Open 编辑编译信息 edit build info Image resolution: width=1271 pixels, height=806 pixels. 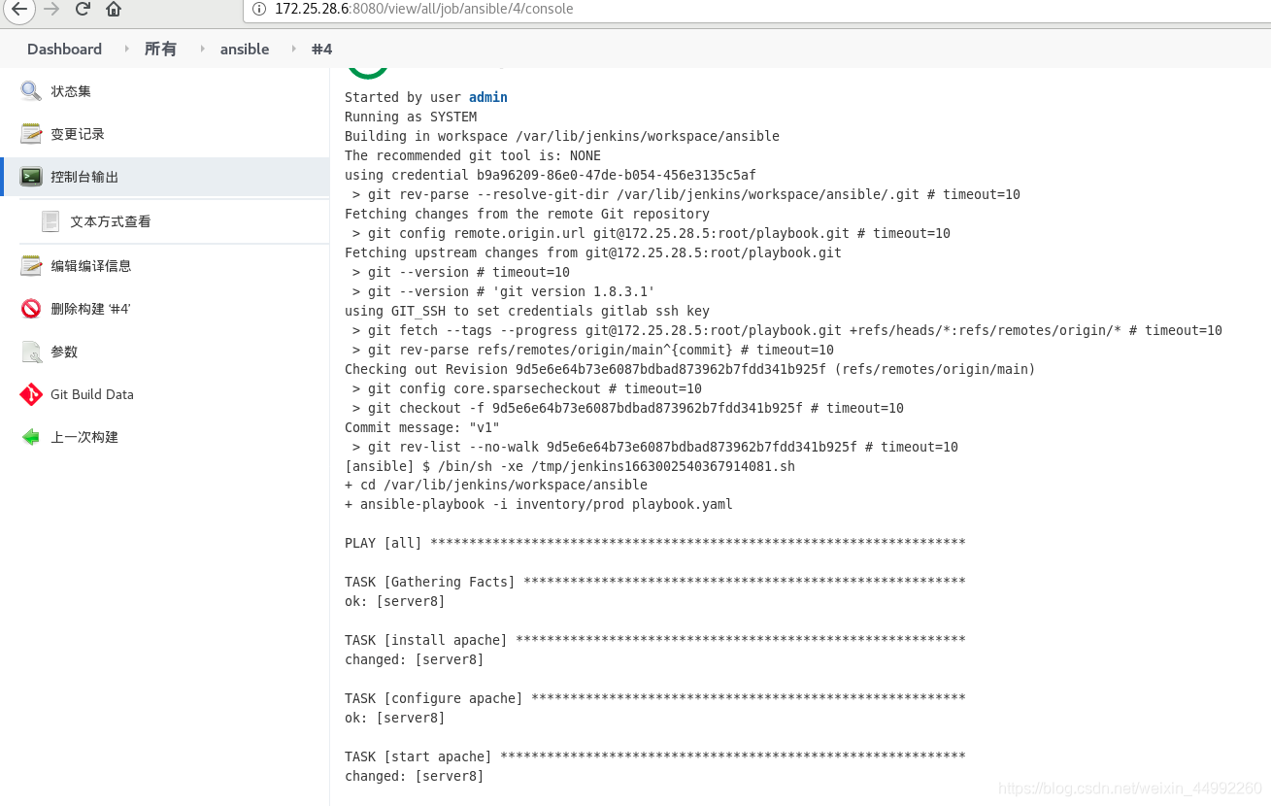click(91, 265)
